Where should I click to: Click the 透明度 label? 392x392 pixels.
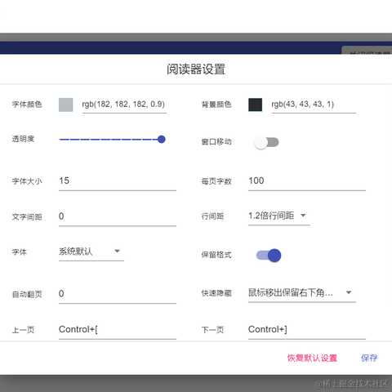click(x=23, y=139)
